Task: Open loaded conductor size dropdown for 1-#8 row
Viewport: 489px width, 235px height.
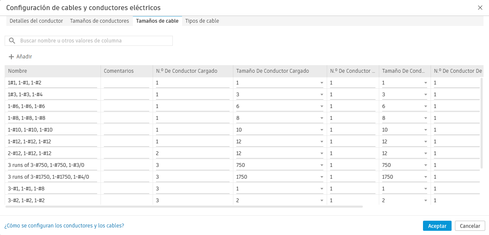Action: click(322, 118)
